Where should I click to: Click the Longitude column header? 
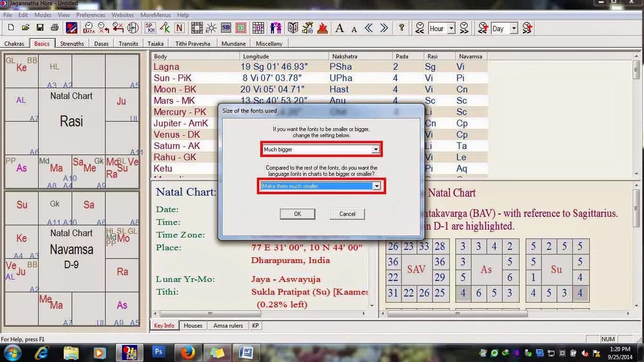[284, 57]
